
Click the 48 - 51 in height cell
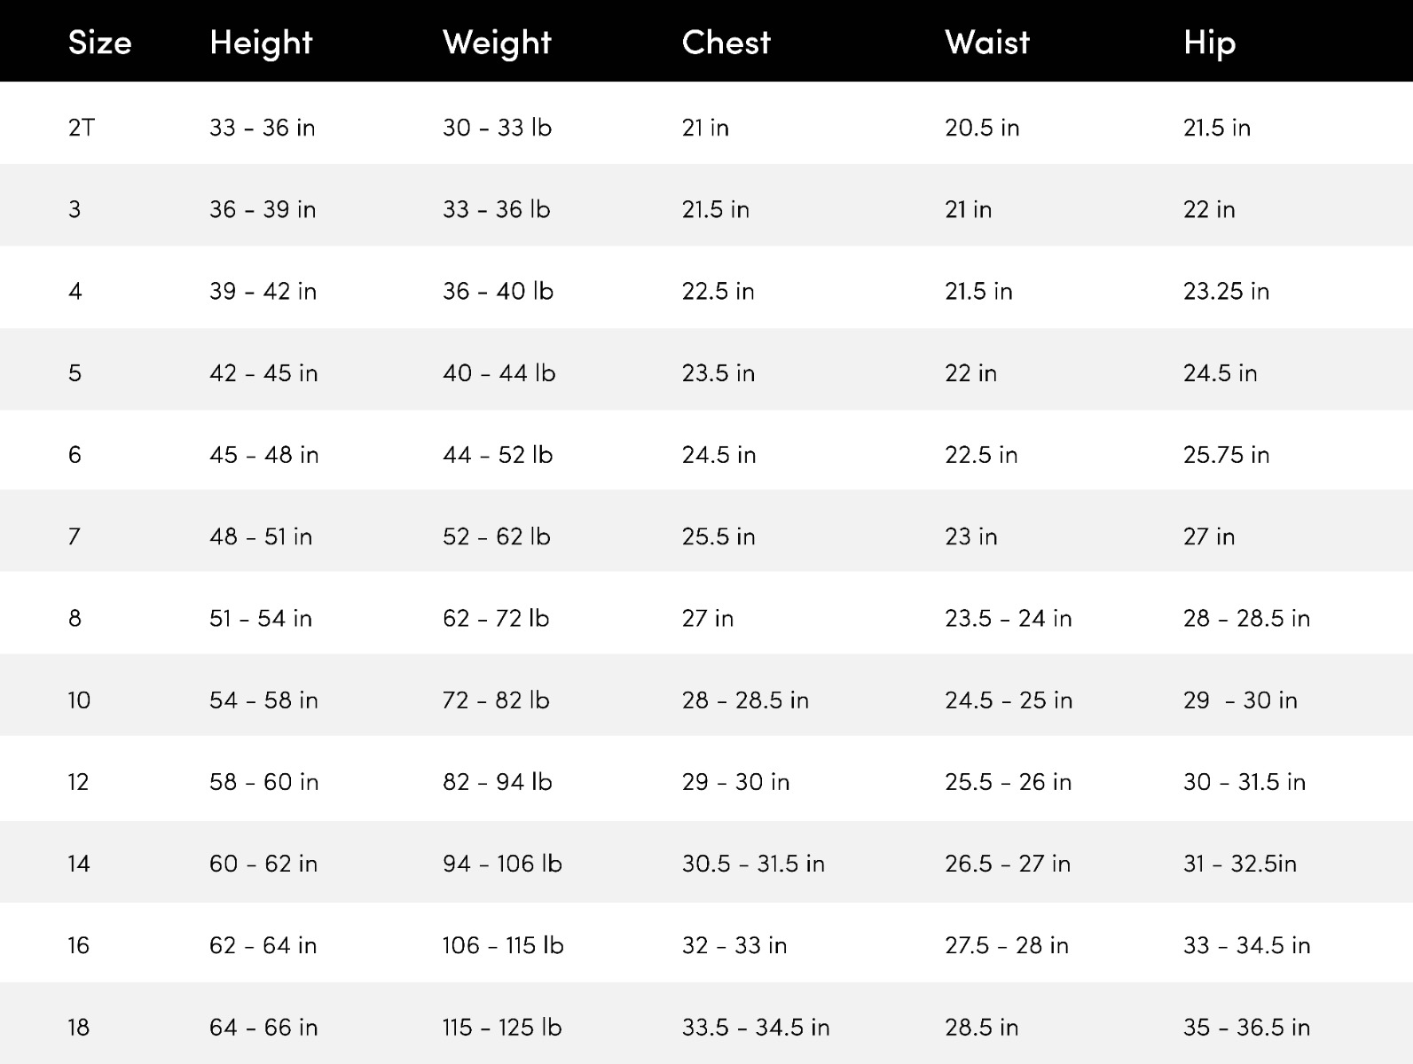point(261,536)
